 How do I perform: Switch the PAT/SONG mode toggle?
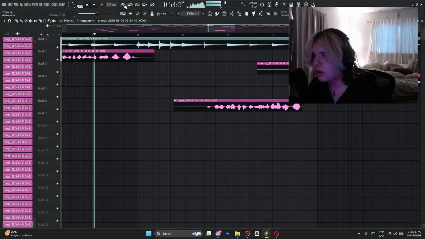pos(80,5)
